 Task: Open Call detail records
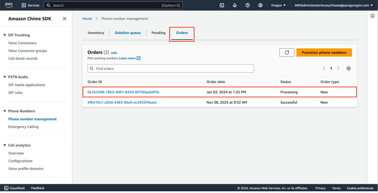click(23, 58)
